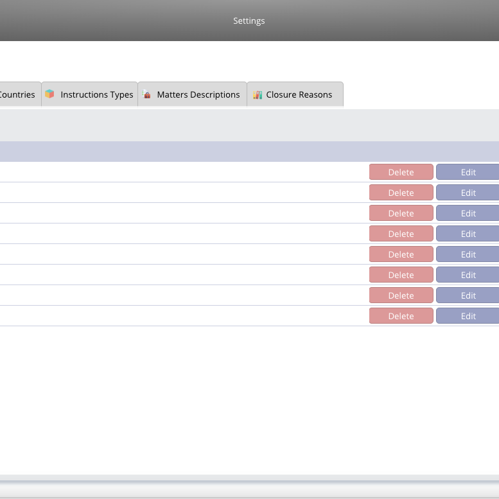This screenshot has height=499, width=499.
Task: Edit the second row entry
Action: click(x=468, y=193)
